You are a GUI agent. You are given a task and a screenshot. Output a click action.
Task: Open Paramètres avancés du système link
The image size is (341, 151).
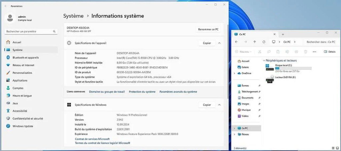coord(178,92)
